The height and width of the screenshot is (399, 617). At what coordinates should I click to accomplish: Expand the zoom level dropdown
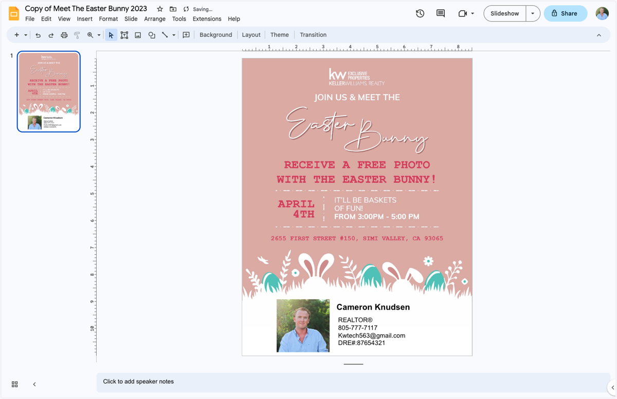tap(99, 35)
